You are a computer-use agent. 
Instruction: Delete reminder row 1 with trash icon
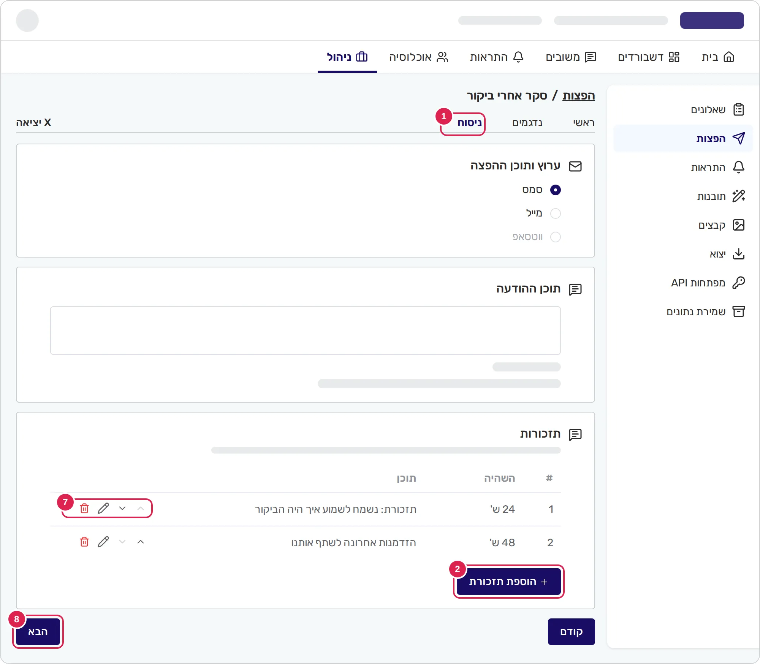click(x=84, y=508)
